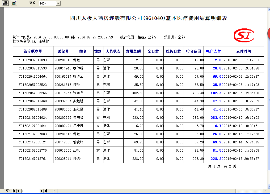Image resolution: width=270 pixels, height=194 pixels.
Task: Click the 人员状态 column header
Action: pyautogui.click(x=113, y=51)
